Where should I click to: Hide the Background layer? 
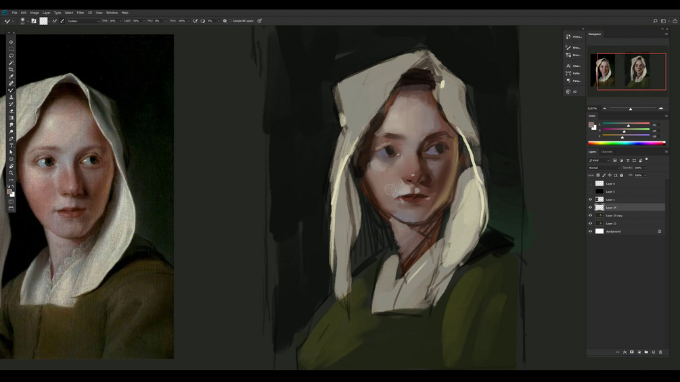(590, 231)
